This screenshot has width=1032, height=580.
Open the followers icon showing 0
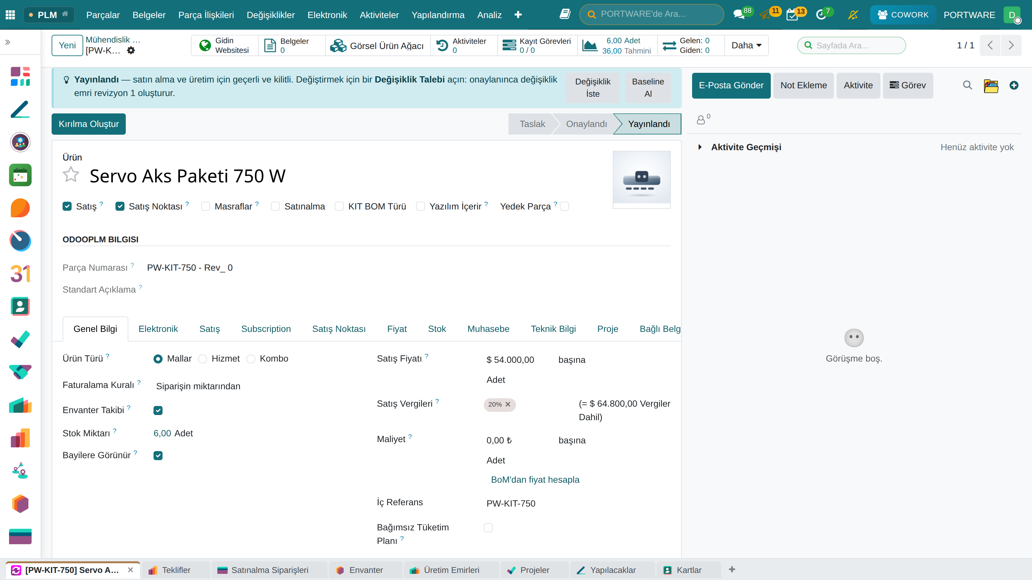[703, 119]
